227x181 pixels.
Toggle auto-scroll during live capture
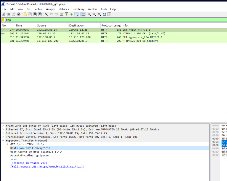point(77,14)
